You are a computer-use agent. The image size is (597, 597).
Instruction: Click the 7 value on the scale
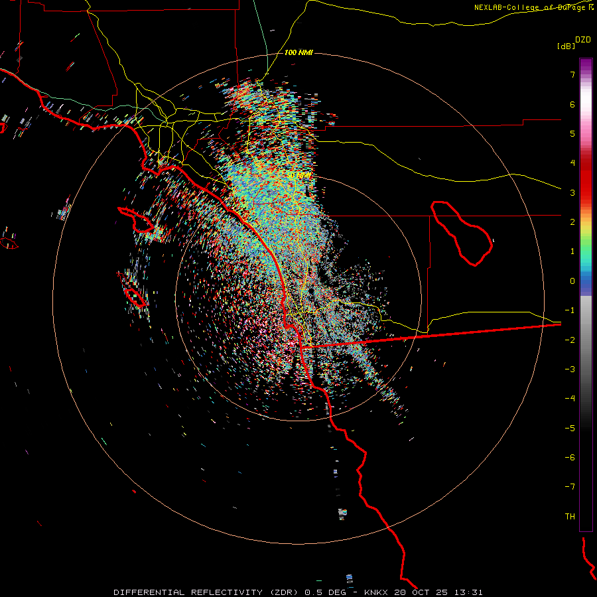coord(572,74)
